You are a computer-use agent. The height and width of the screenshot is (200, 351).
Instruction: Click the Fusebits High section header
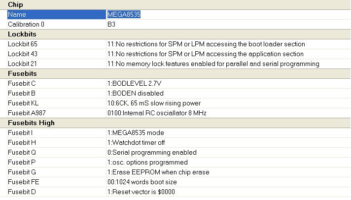[31, 123]
